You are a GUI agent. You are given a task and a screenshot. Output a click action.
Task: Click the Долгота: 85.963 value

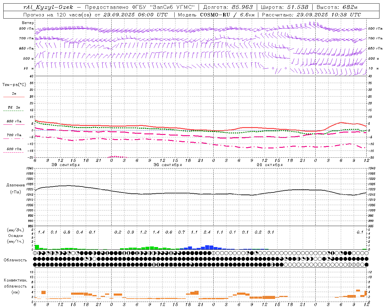228,7
